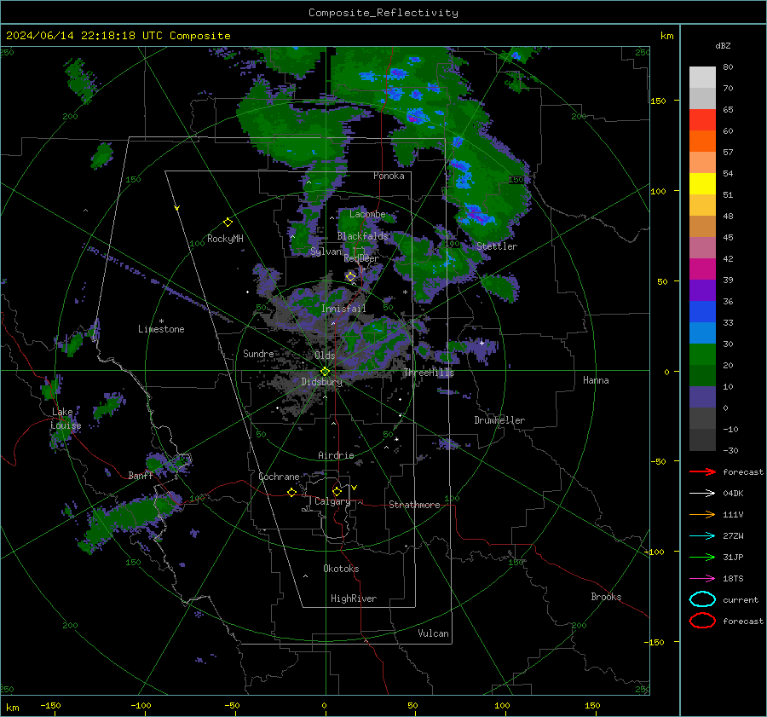The width and height of the screenshot is (767, 717).
Task: Click the white plus marker east of ThreeHills
Action: [482, 343]
